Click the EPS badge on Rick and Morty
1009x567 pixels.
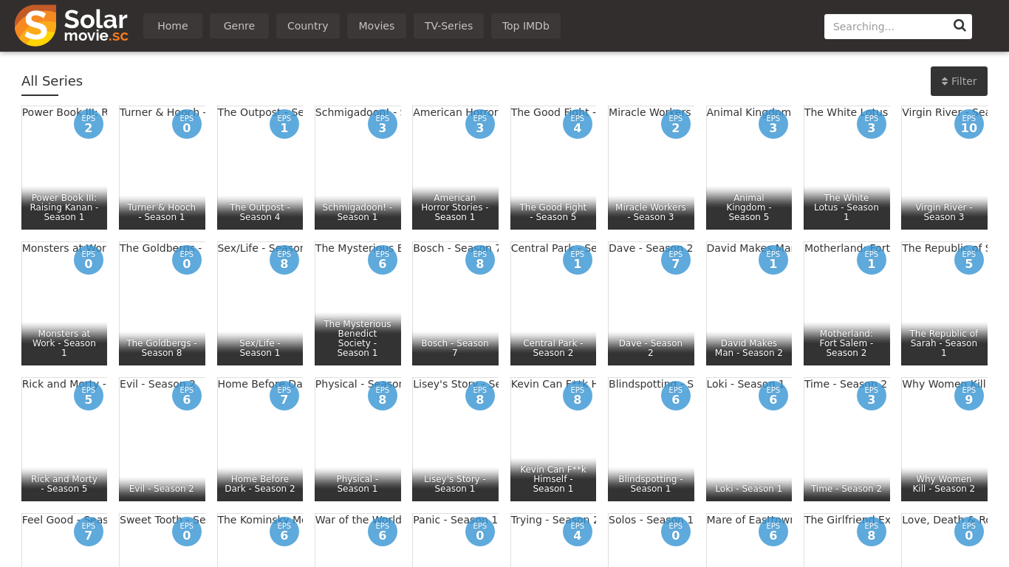click(x=89, y=396)
